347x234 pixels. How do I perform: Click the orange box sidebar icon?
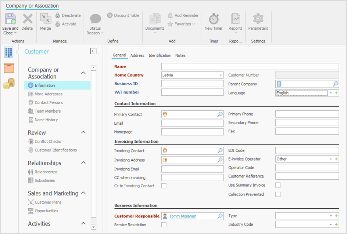click(x=9, y=68)
